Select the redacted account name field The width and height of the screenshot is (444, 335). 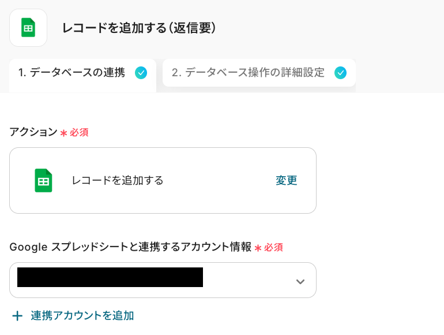110,278
